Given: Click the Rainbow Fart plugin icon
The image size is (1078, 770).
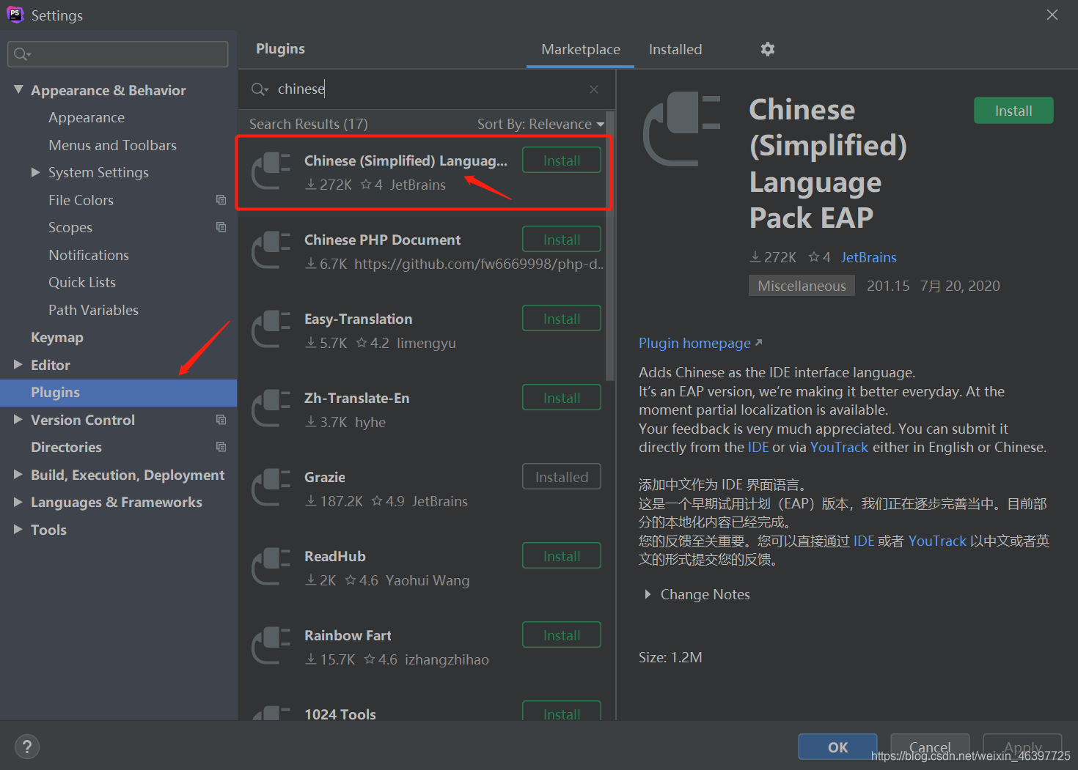Looking at the screenshot, I should 271,645.
